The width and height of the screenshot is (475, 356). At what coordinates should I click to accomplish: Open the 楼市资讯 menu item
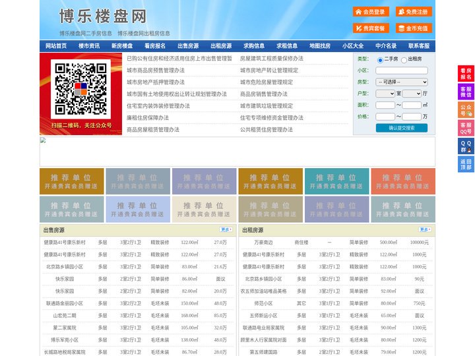[x=89, y=46]
